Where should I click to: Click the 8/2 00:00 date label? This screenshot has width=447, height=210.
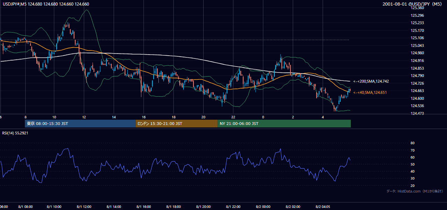[x=263, y=207]
